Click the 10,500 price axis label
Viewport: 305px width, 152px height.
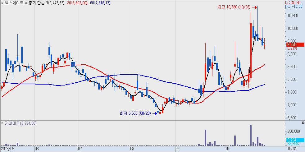[x=293, y=16]
